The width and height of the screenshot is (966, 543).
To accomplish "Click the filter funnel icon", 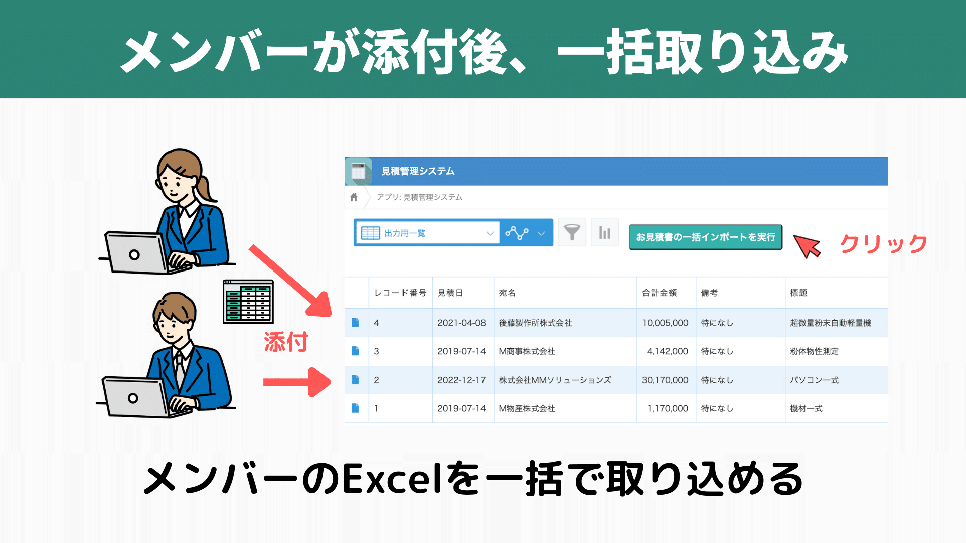I will click(572, 232).
